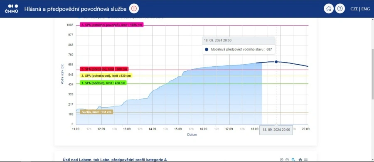Open the red exclamation warning icon

pyautogui.click(x=134, y=9)
